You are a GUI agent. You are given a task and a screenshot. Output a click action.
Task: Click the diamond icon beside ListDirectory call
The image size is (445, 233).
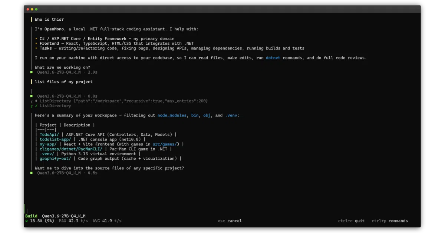click(36, 101)
